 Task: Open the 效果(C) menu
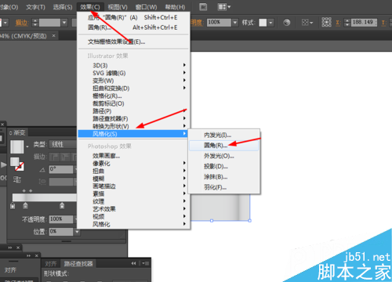[x=90, y=7]
